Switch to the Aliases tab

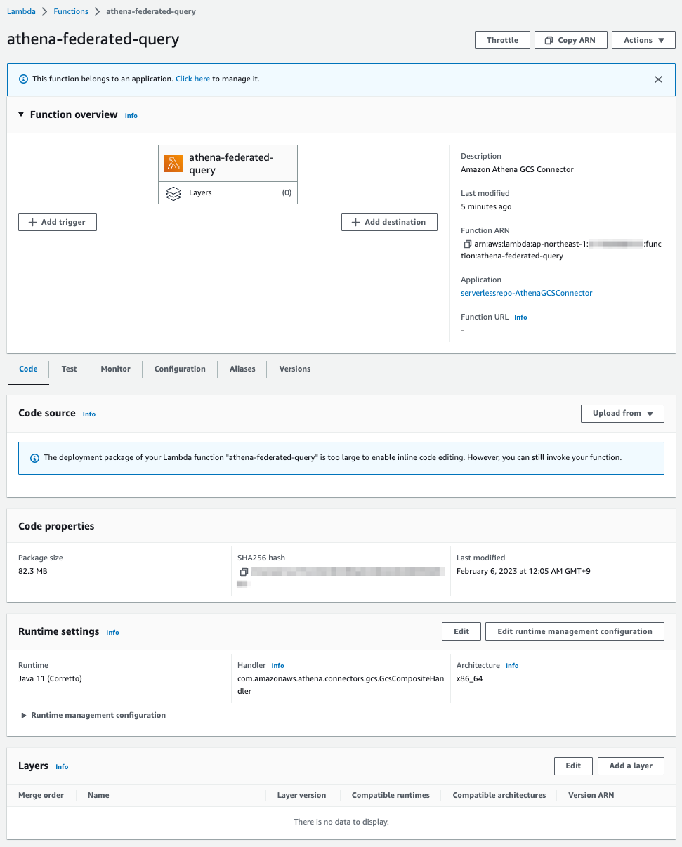coord(242,369)
